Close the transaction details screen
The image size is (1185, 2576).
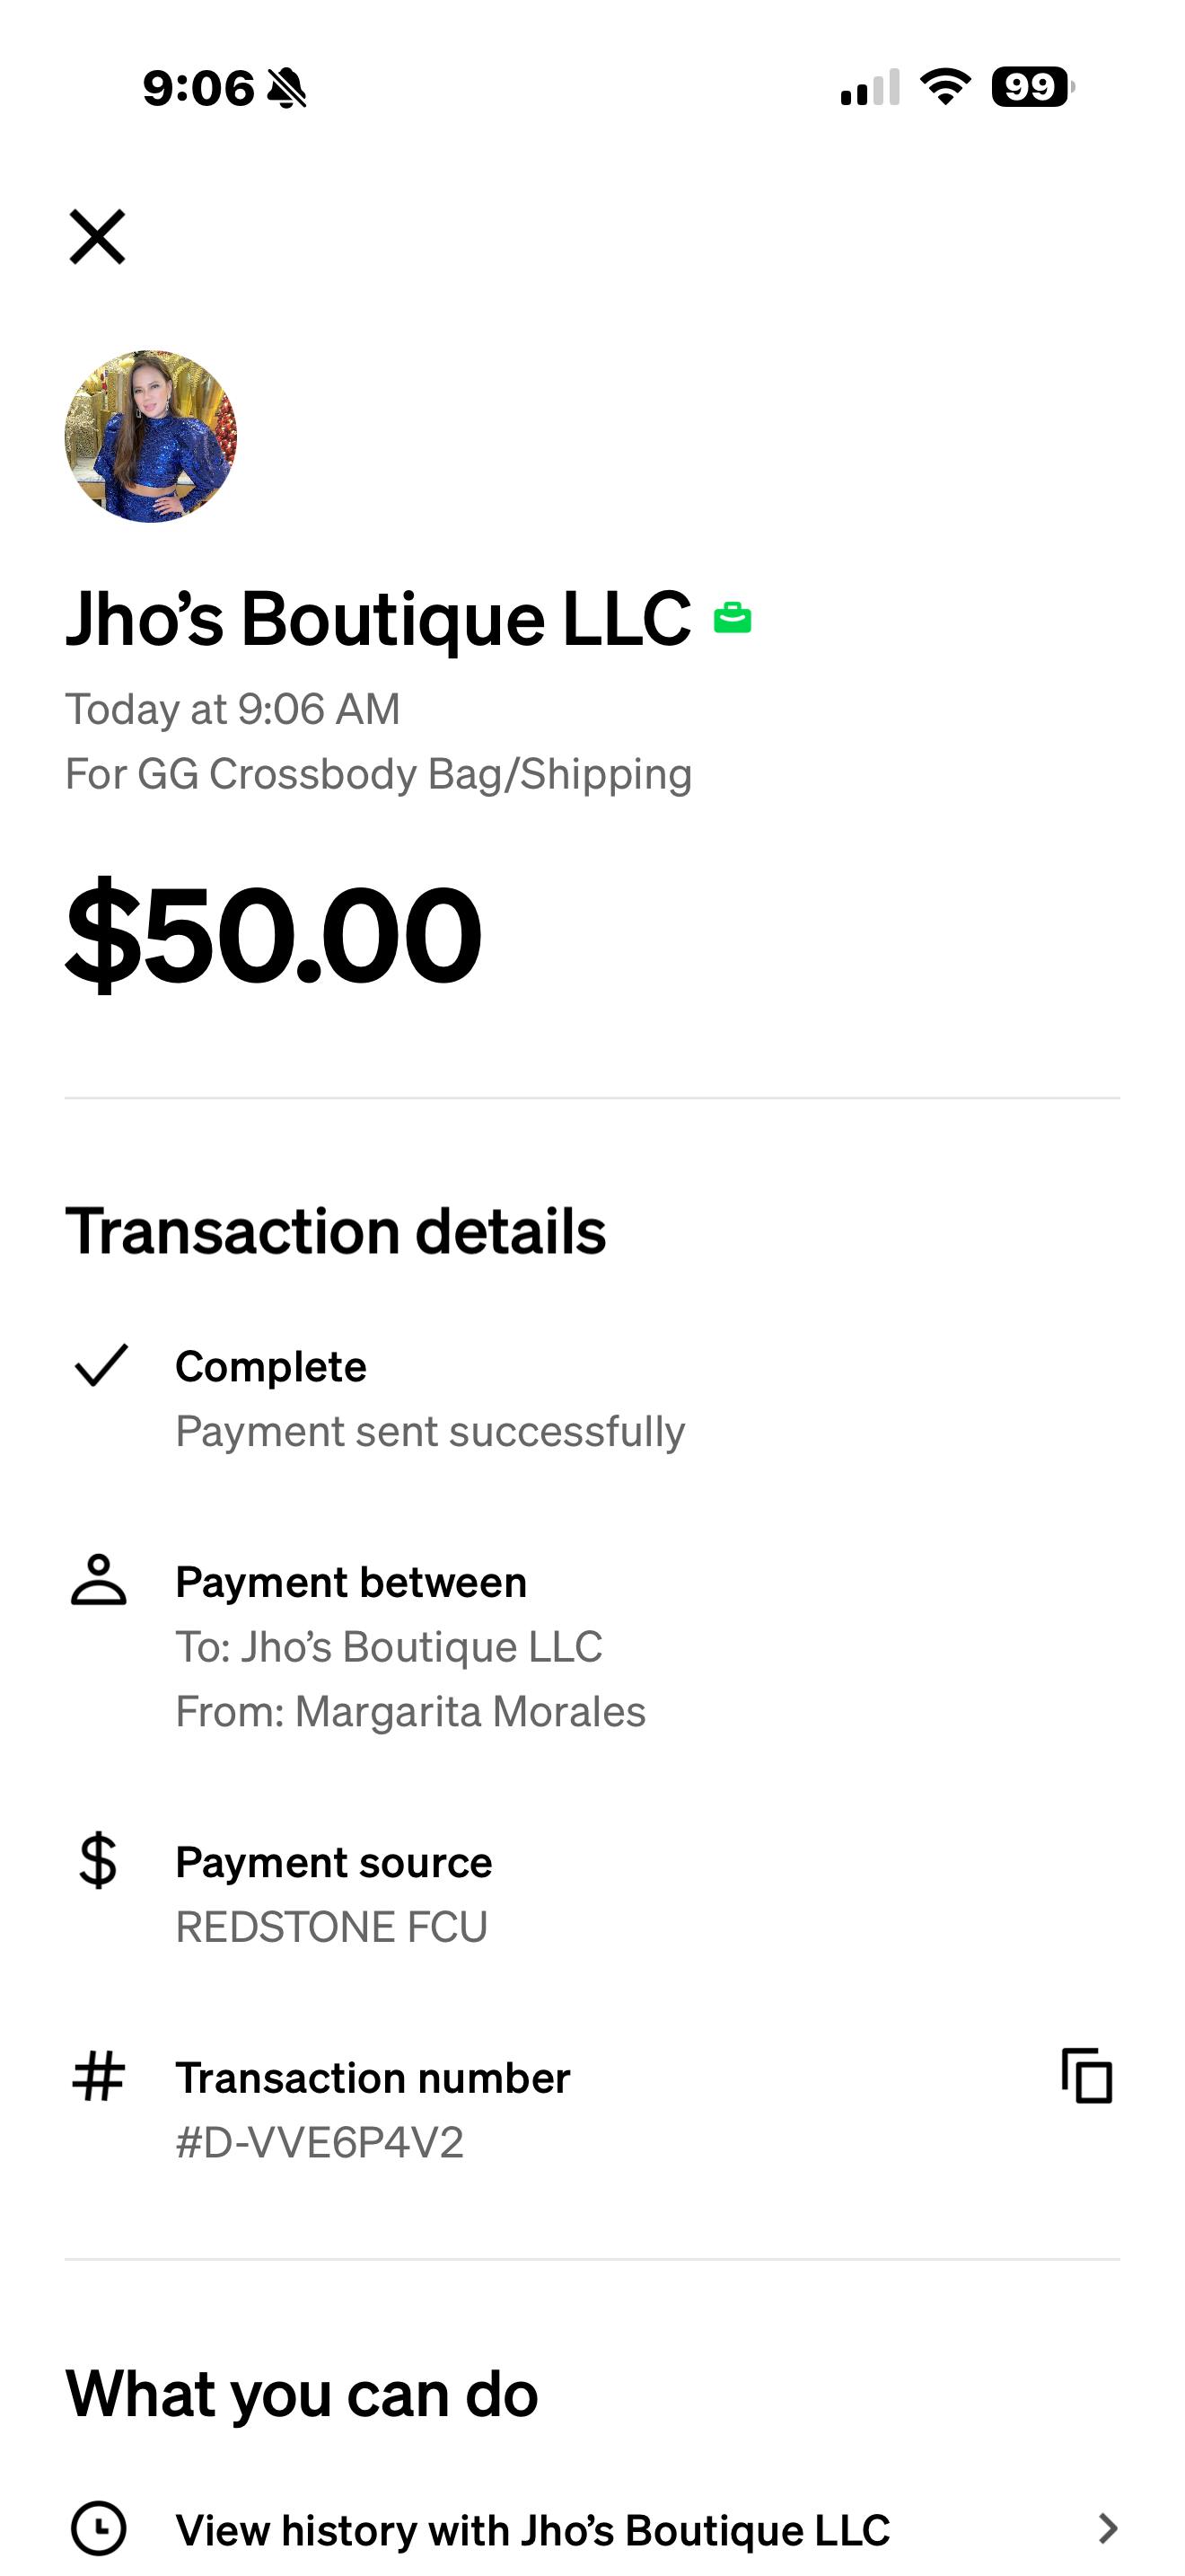[x=97, y=237]
